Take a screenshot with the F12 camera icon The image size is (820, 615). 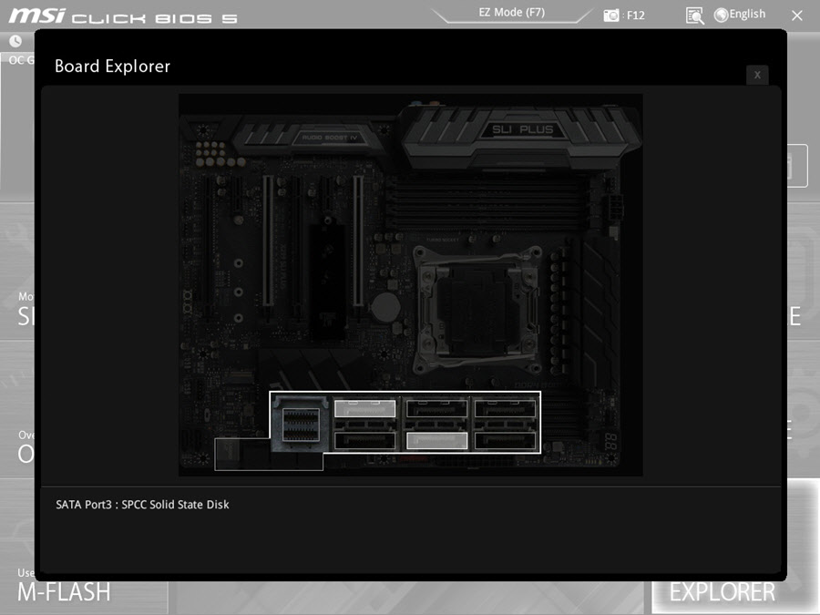tap(611, 15)
